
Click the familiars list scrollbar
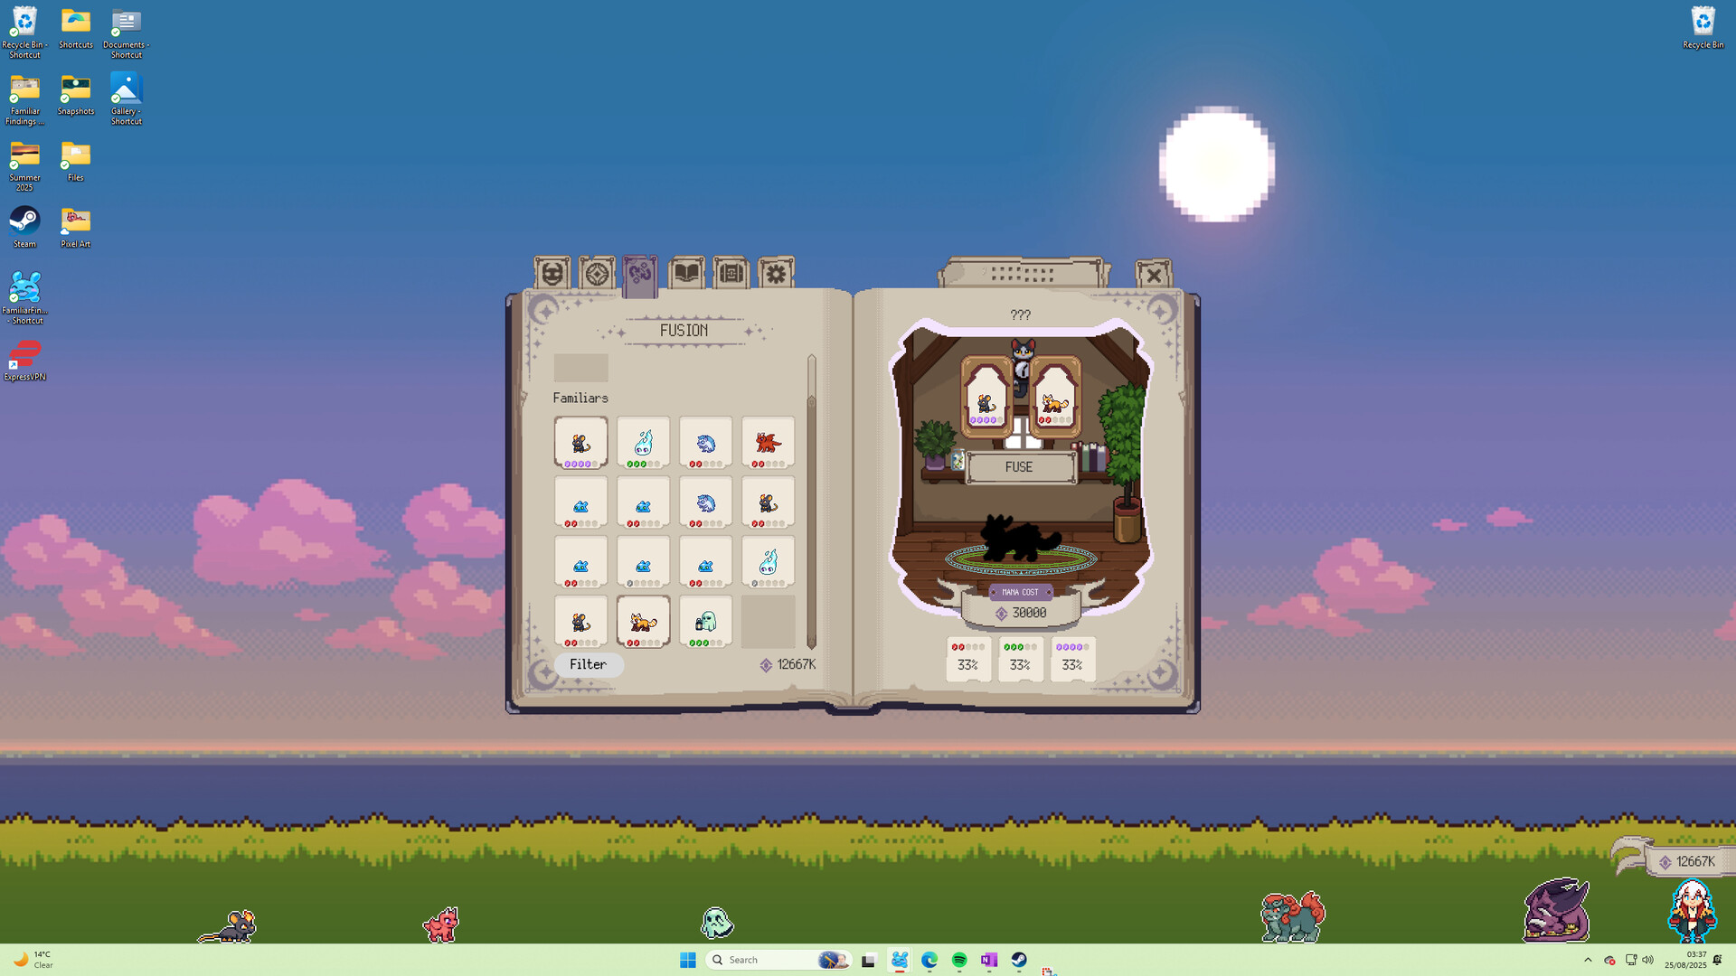pos(811,502)
